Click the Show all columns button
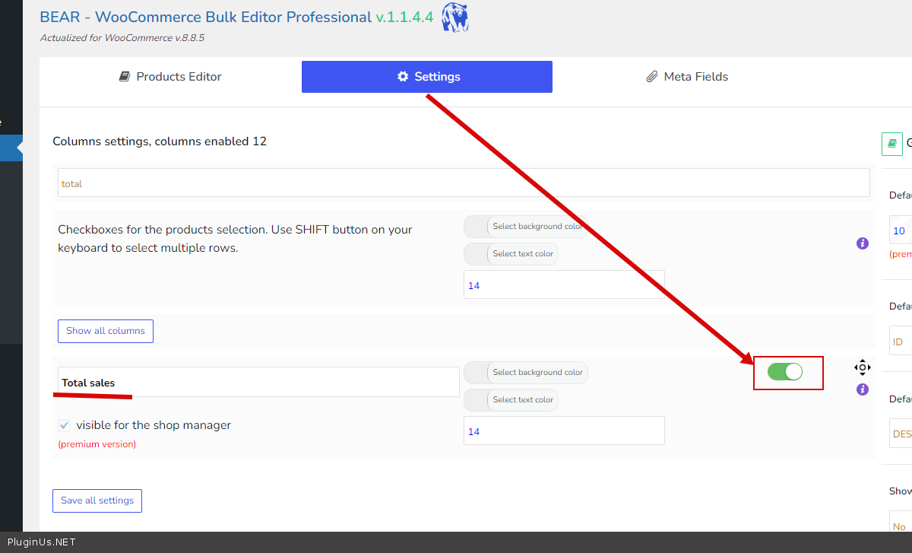 tap(106, 331)
